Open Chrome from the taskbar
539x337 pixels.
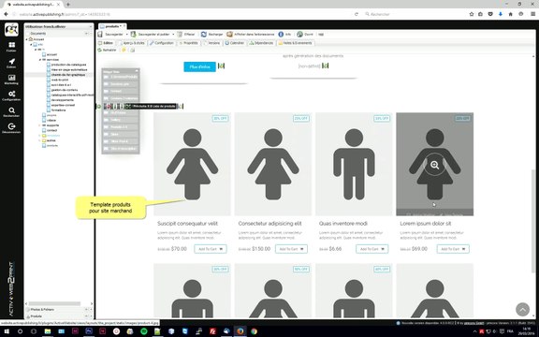pos(254,331)
